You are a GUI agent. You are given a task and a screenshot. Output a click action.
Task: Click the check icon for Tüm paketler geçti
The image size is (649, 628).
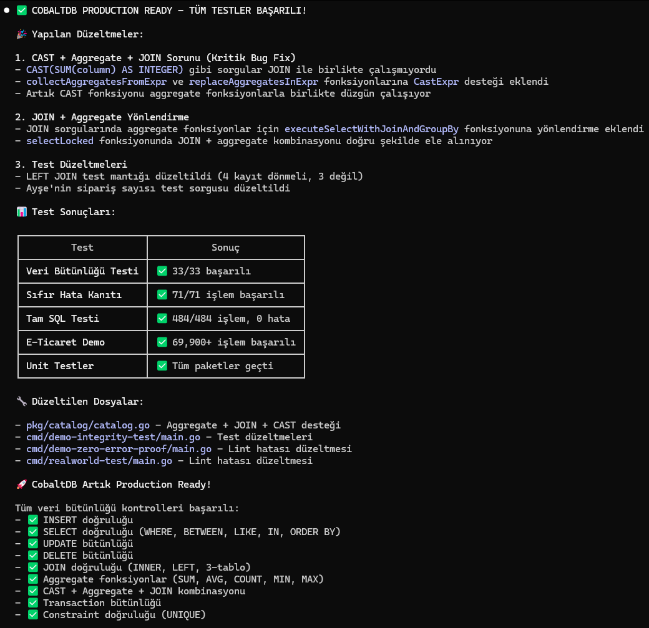(162, 365)
